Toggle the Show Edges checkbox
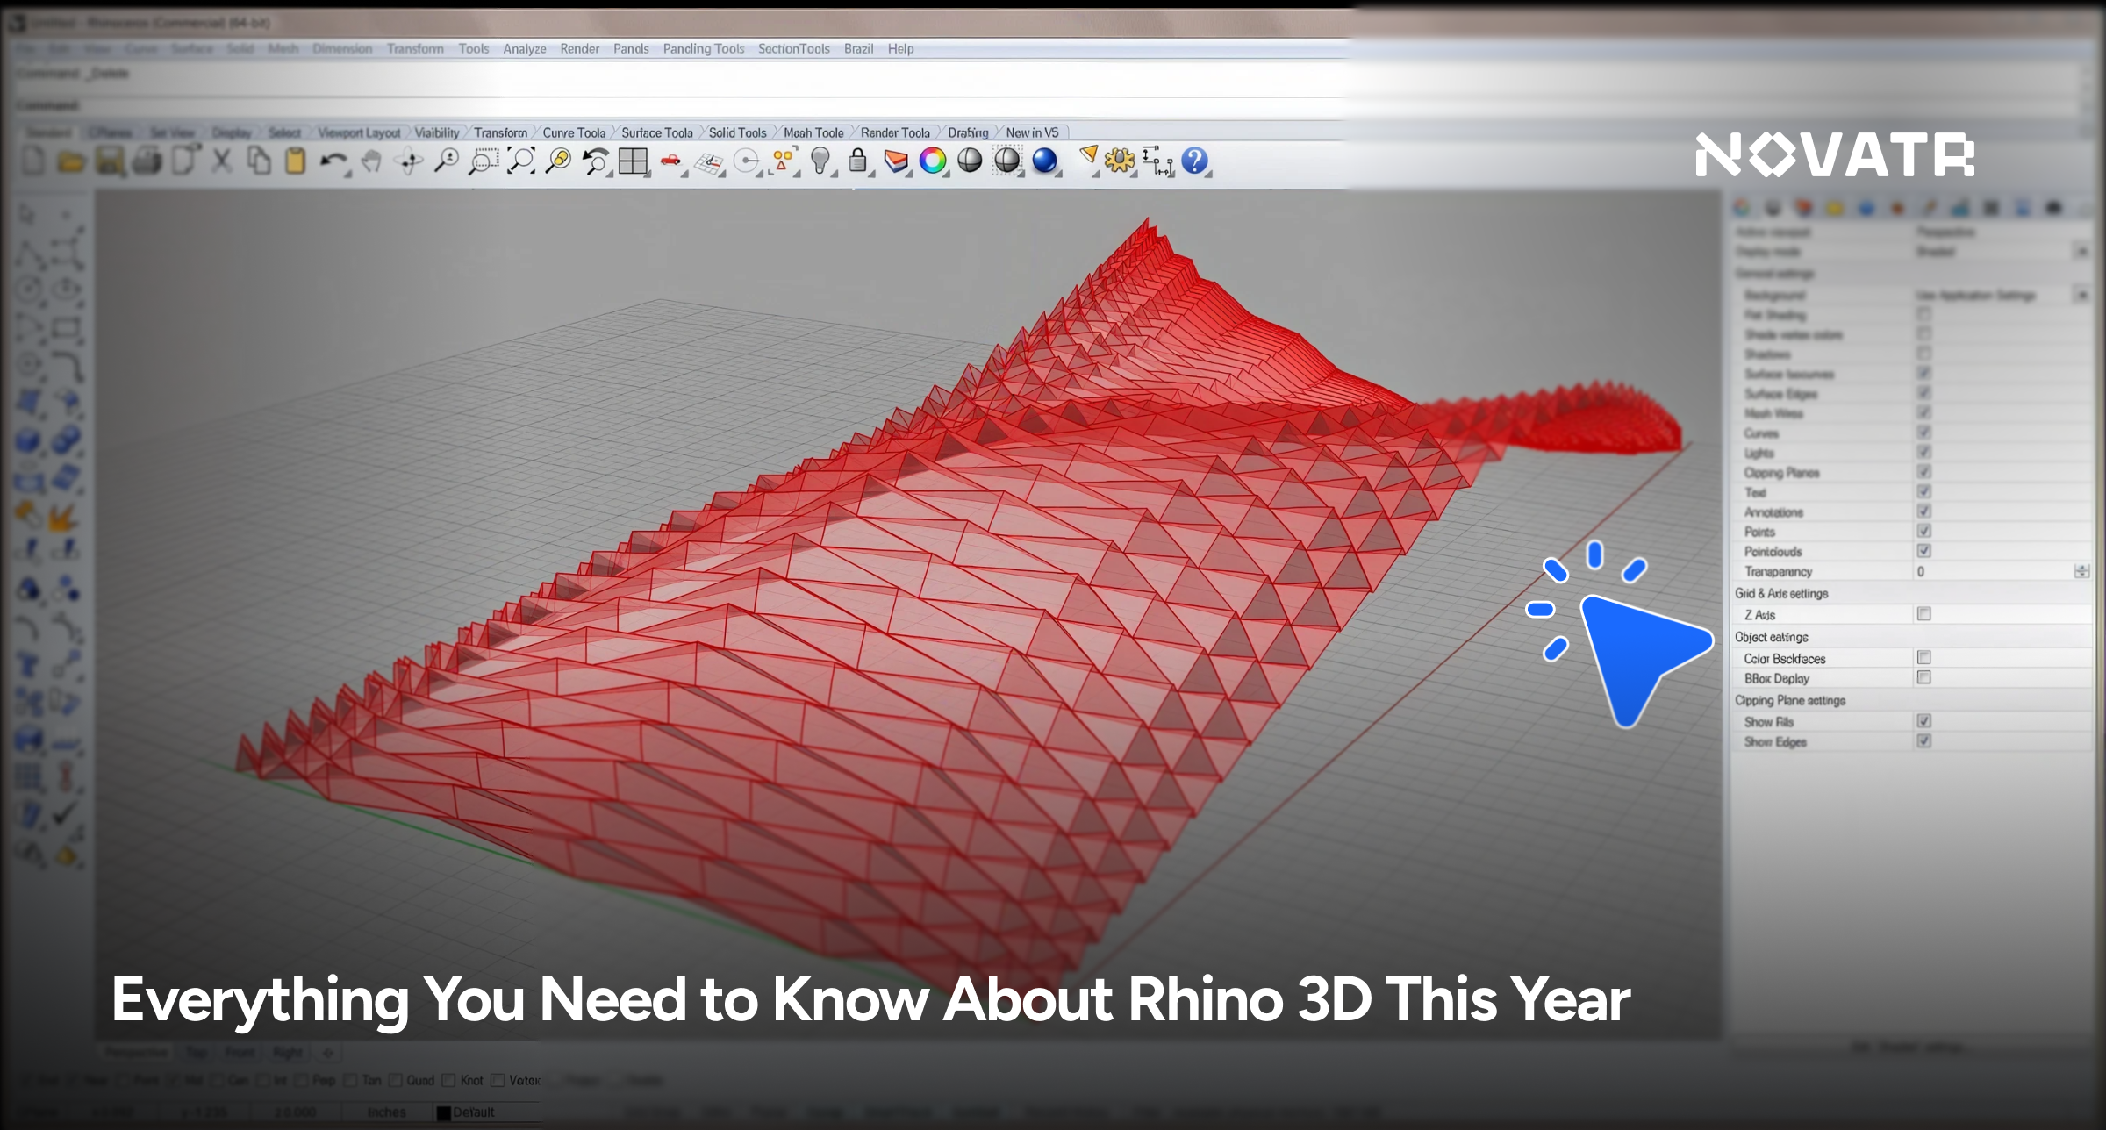Viewport: 2106px width, 1130px height. [x=1923, y=741]
